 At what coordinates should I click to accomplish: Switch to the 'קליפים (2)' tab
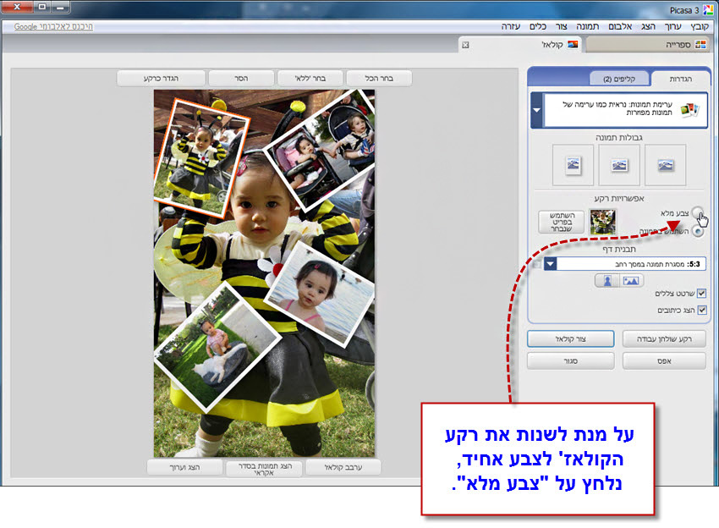point(619,79)
